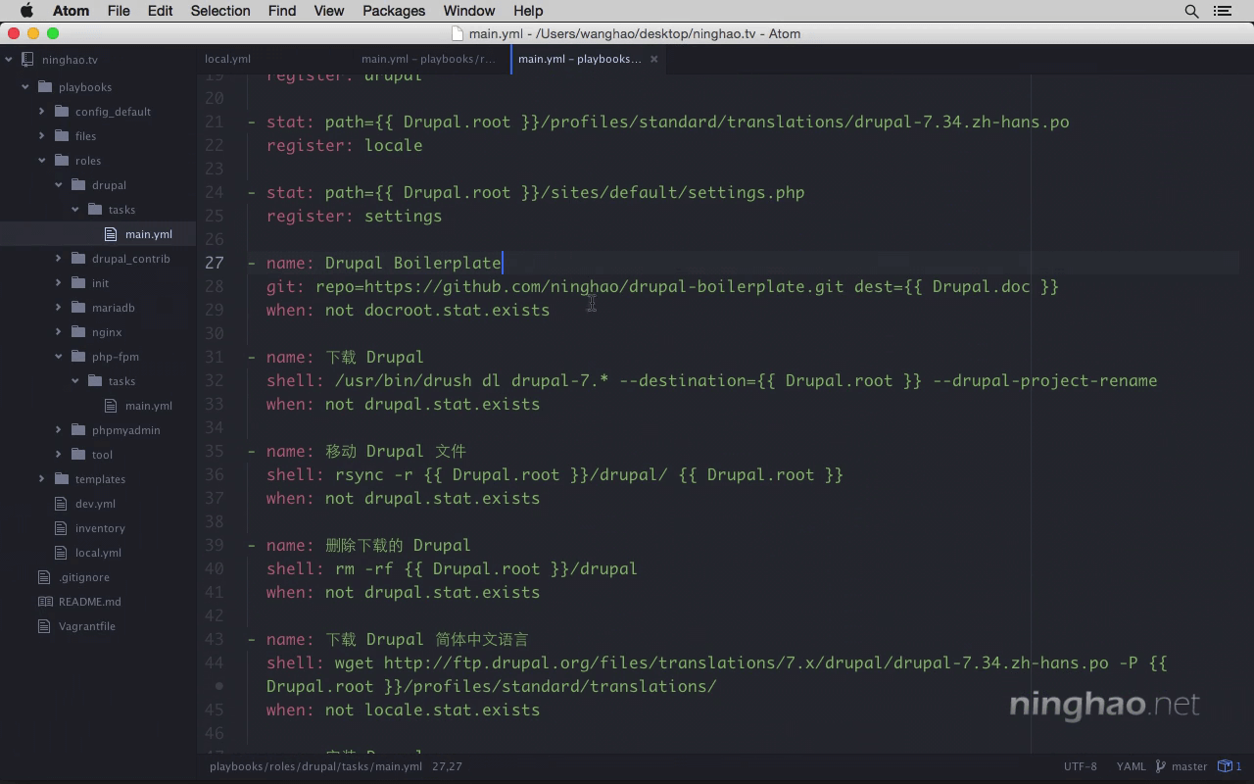This screenshot has height=784, width=1254.
Task: Click the files folder icon
Action: point(61,136)
